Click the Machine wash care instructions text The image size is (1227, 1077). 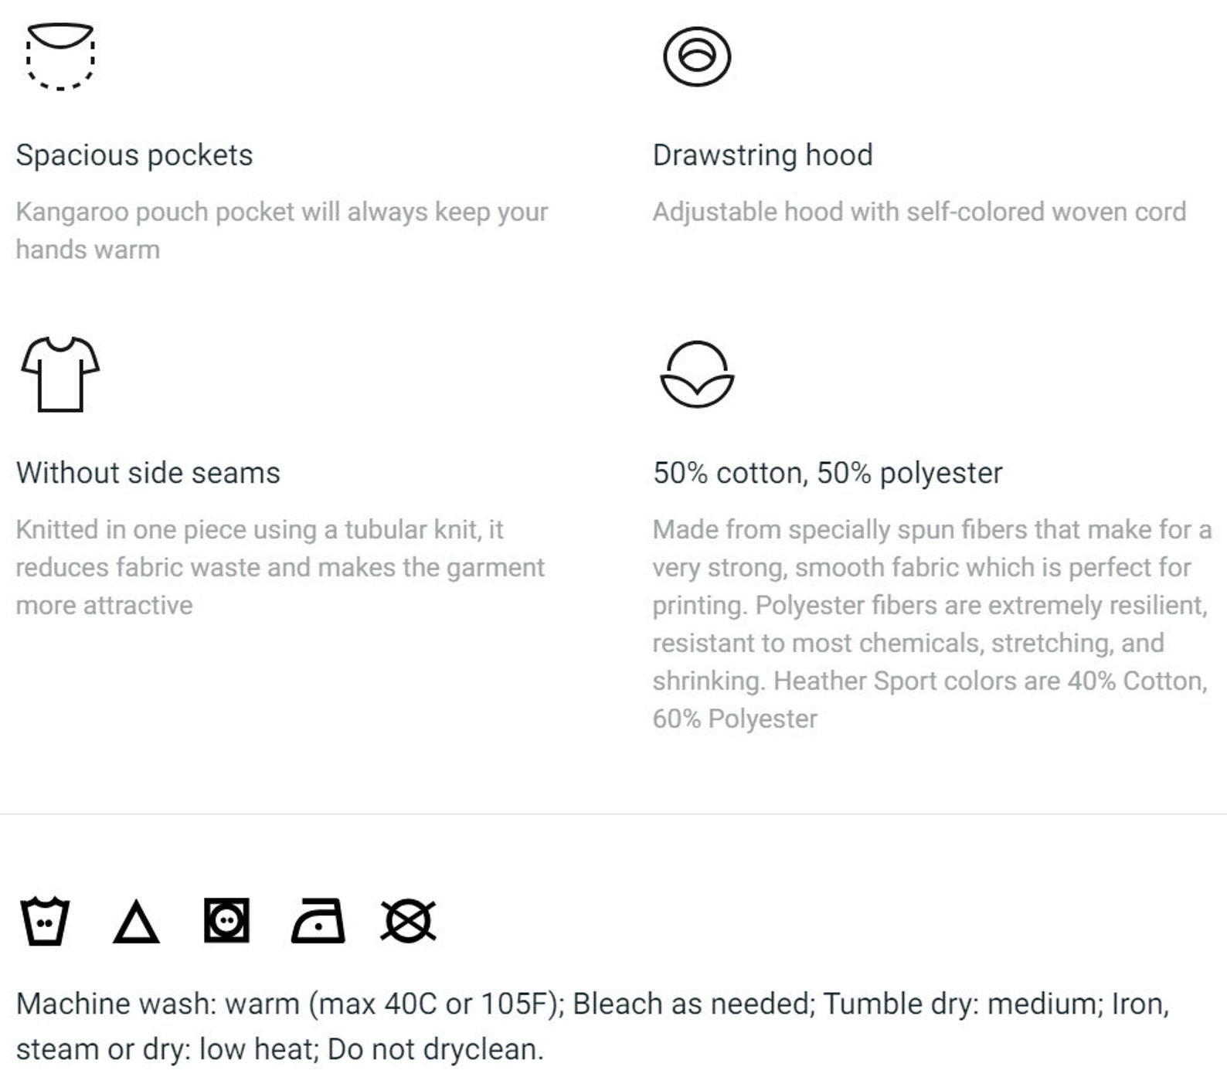(593, 1026)
